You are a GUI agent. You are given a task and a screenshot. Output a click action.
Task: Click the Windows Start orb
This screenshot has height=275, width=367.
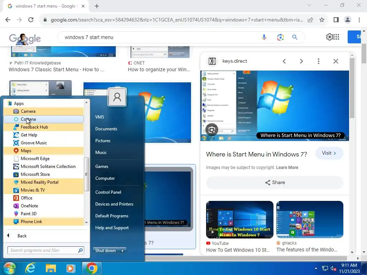[10, 268]
